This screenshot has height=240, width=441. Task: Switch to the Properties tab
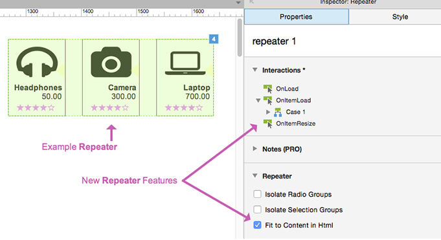point(297,17)
